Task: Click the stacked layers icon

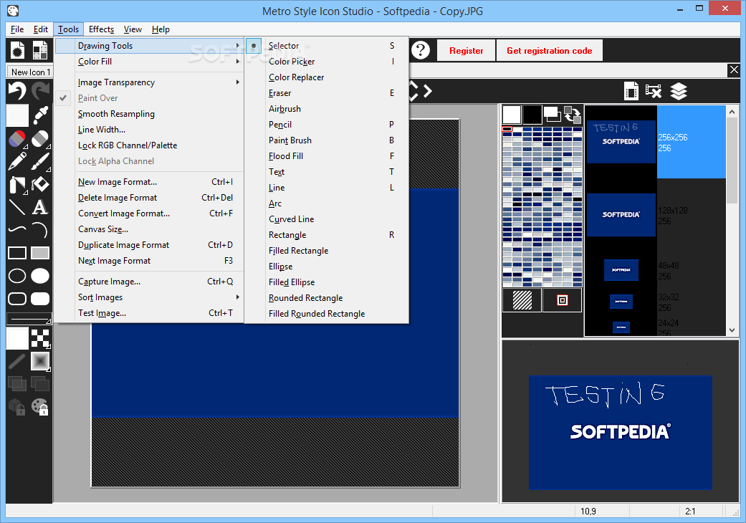Action: tap(679, 91)
